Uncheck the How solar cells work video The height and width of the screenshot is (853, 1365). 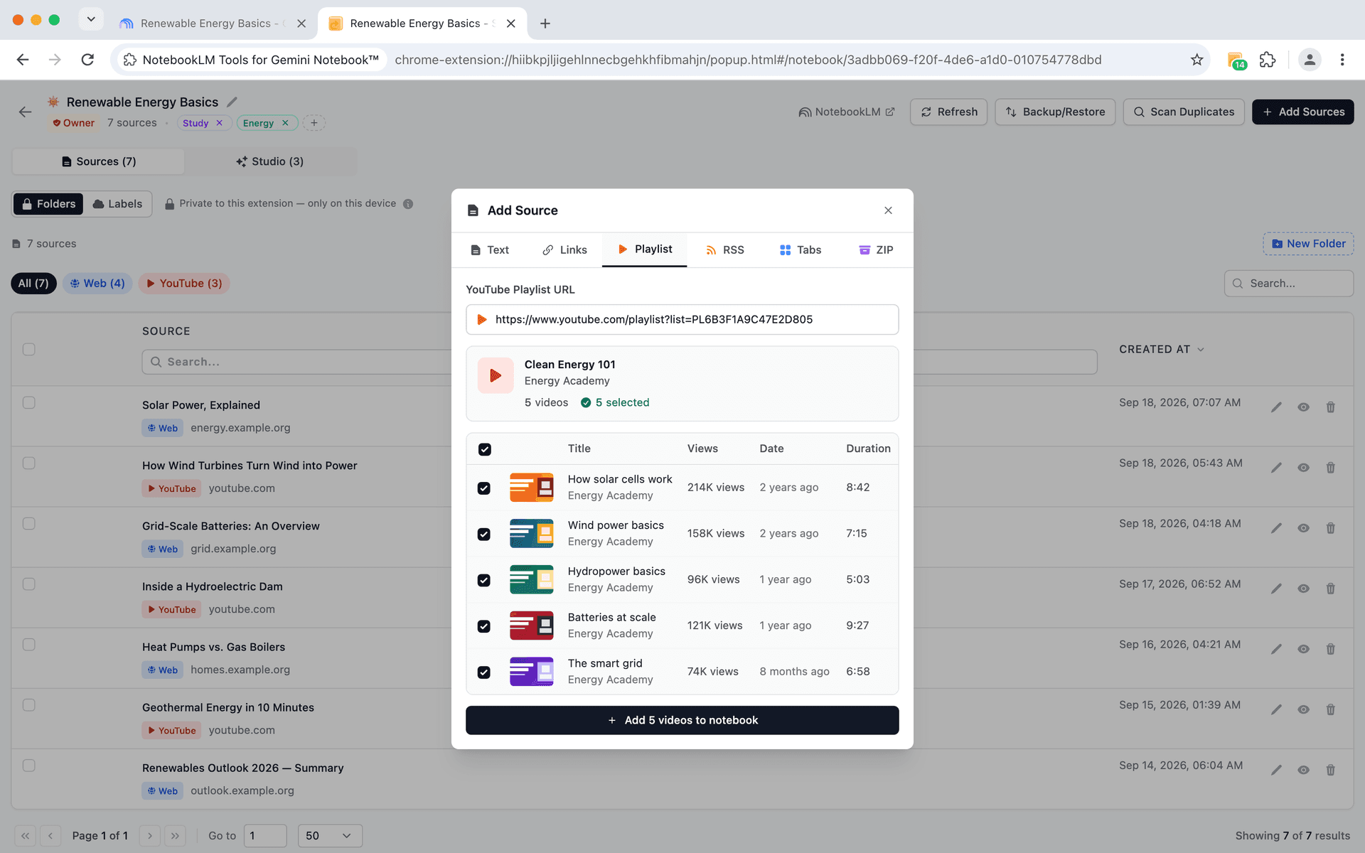pyautogui.click(x=484, y=488)
